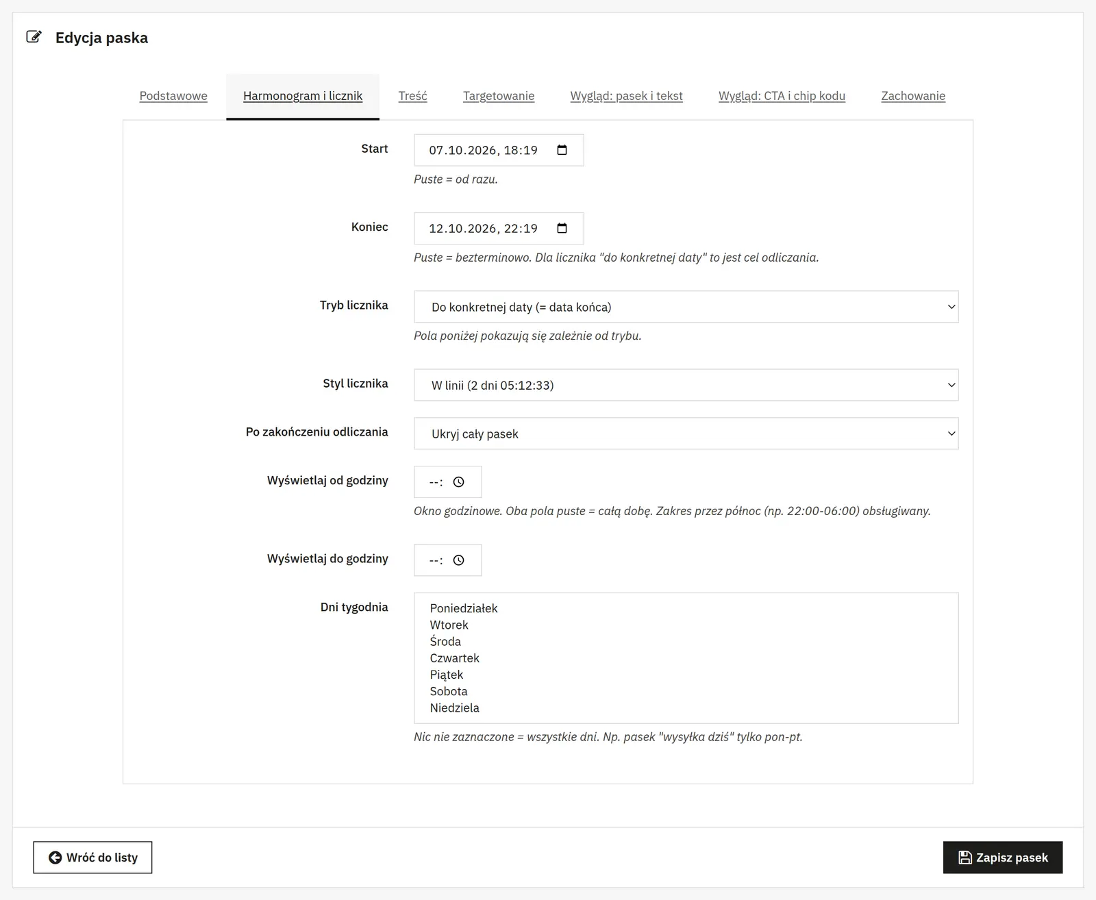
Task: Click the Edycja paska heading
Action: click(101, 38)
